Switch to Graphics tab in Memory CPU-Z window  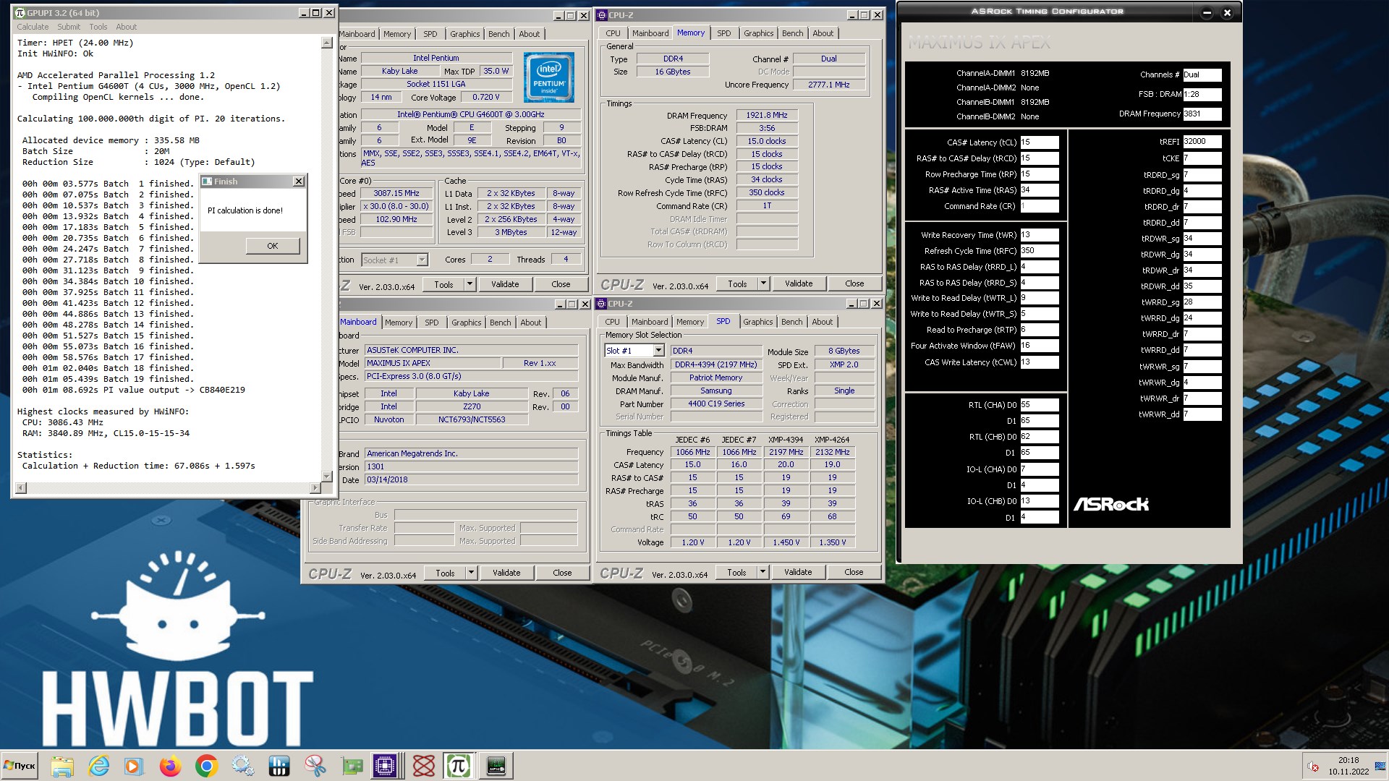[x=758, y=33]
